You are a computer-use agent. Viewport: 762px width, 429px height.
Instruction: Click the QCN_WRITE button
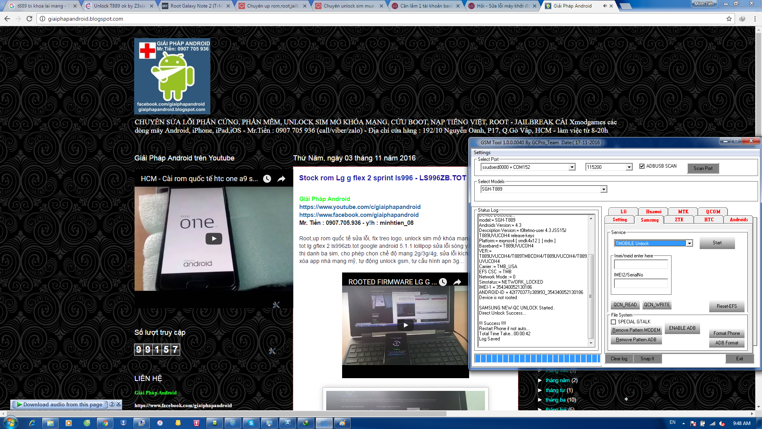click(x=657, y=305)
